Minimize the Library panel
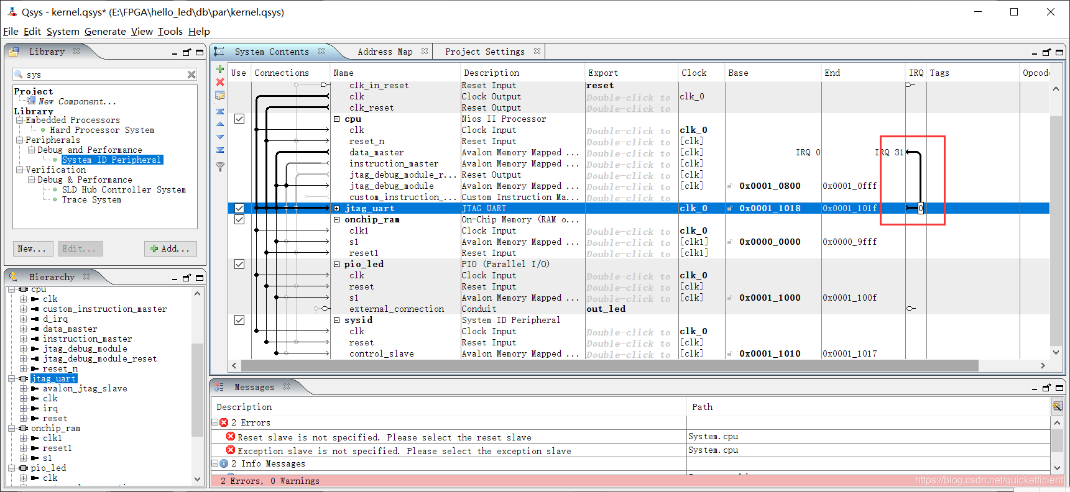The height and width of the screenshot is (492, 1070). click(x=175, y=53)
